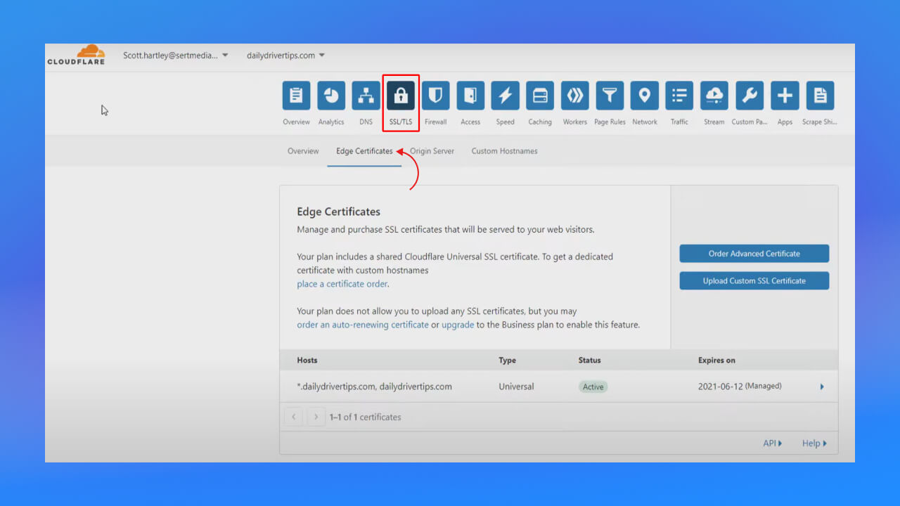Open the Scott.hartley account dropdown

(176, 56)
